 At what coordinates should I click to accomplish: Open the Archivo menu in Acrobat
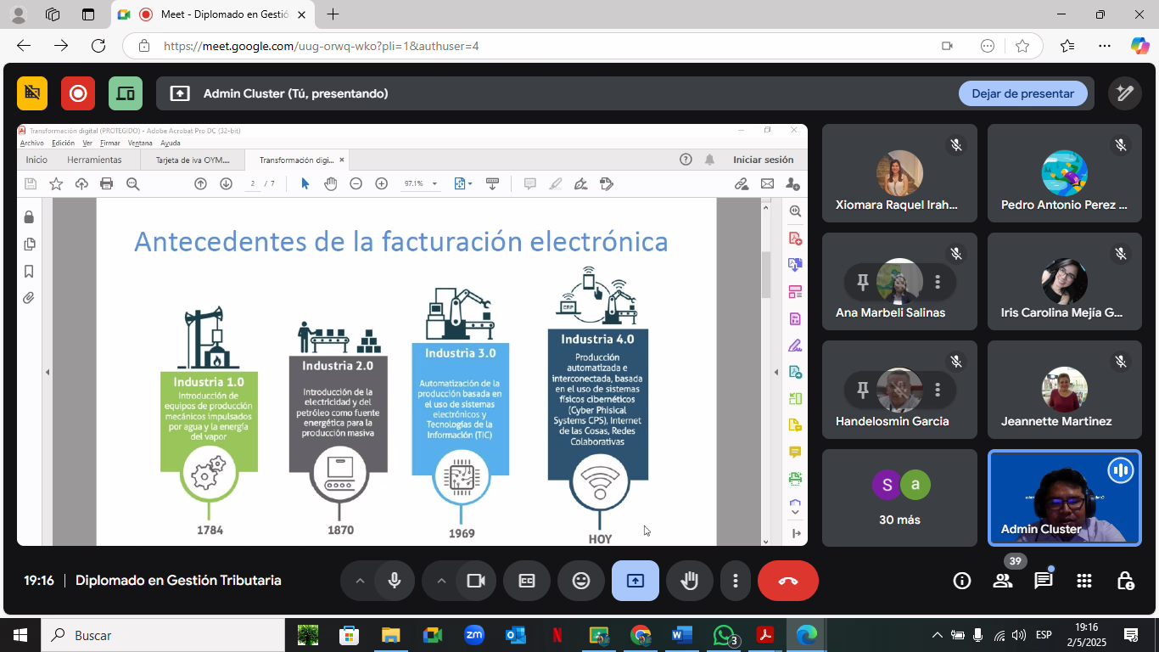click(x=31, y=143)
